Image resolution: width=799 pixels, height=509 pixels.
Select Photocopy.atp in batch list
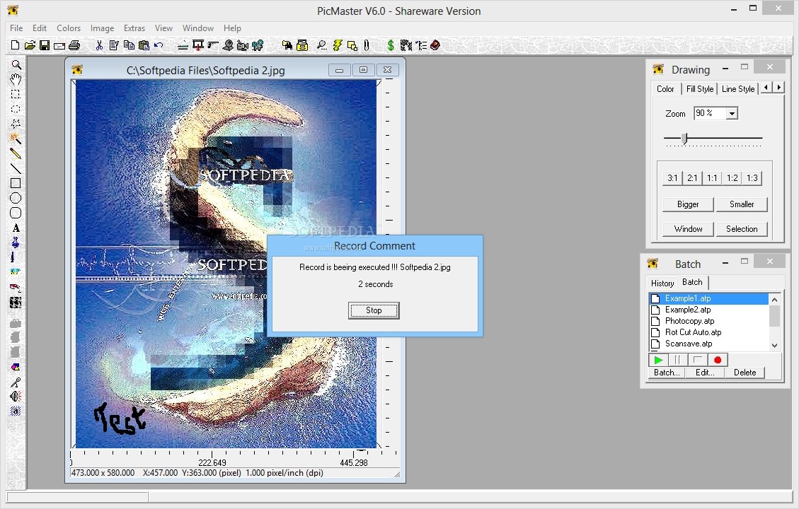pos(708,321)
